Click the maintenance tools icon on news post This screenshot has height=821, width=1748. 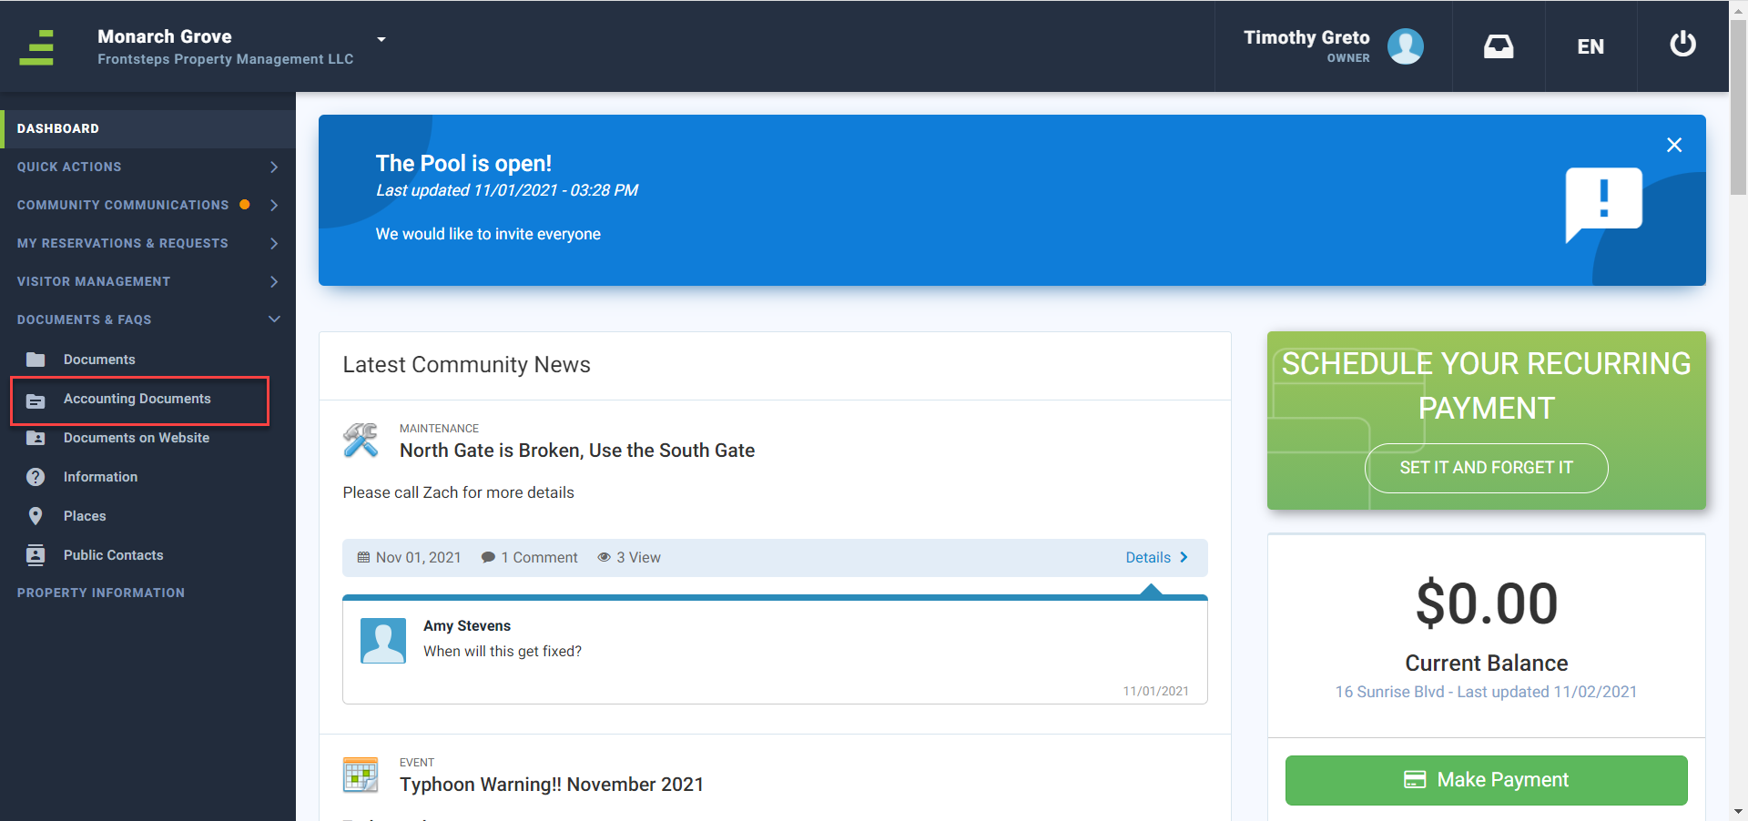click(361, 441)
